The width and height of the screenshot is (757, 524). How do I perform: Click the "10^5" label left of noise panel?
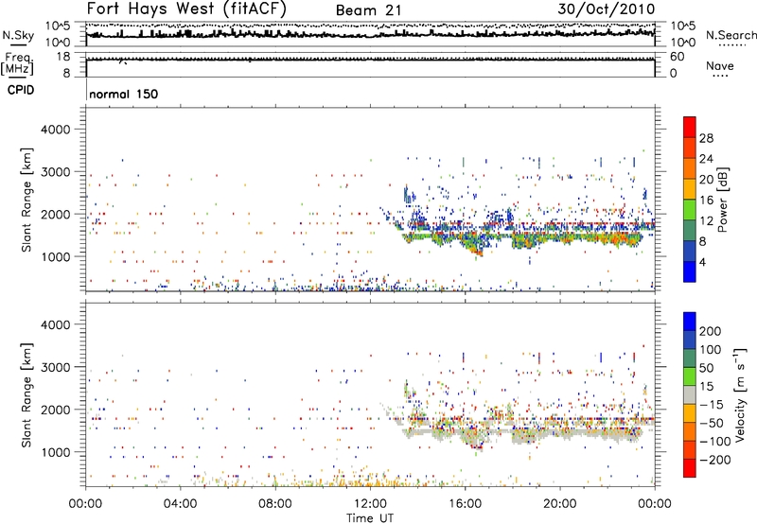58,26
